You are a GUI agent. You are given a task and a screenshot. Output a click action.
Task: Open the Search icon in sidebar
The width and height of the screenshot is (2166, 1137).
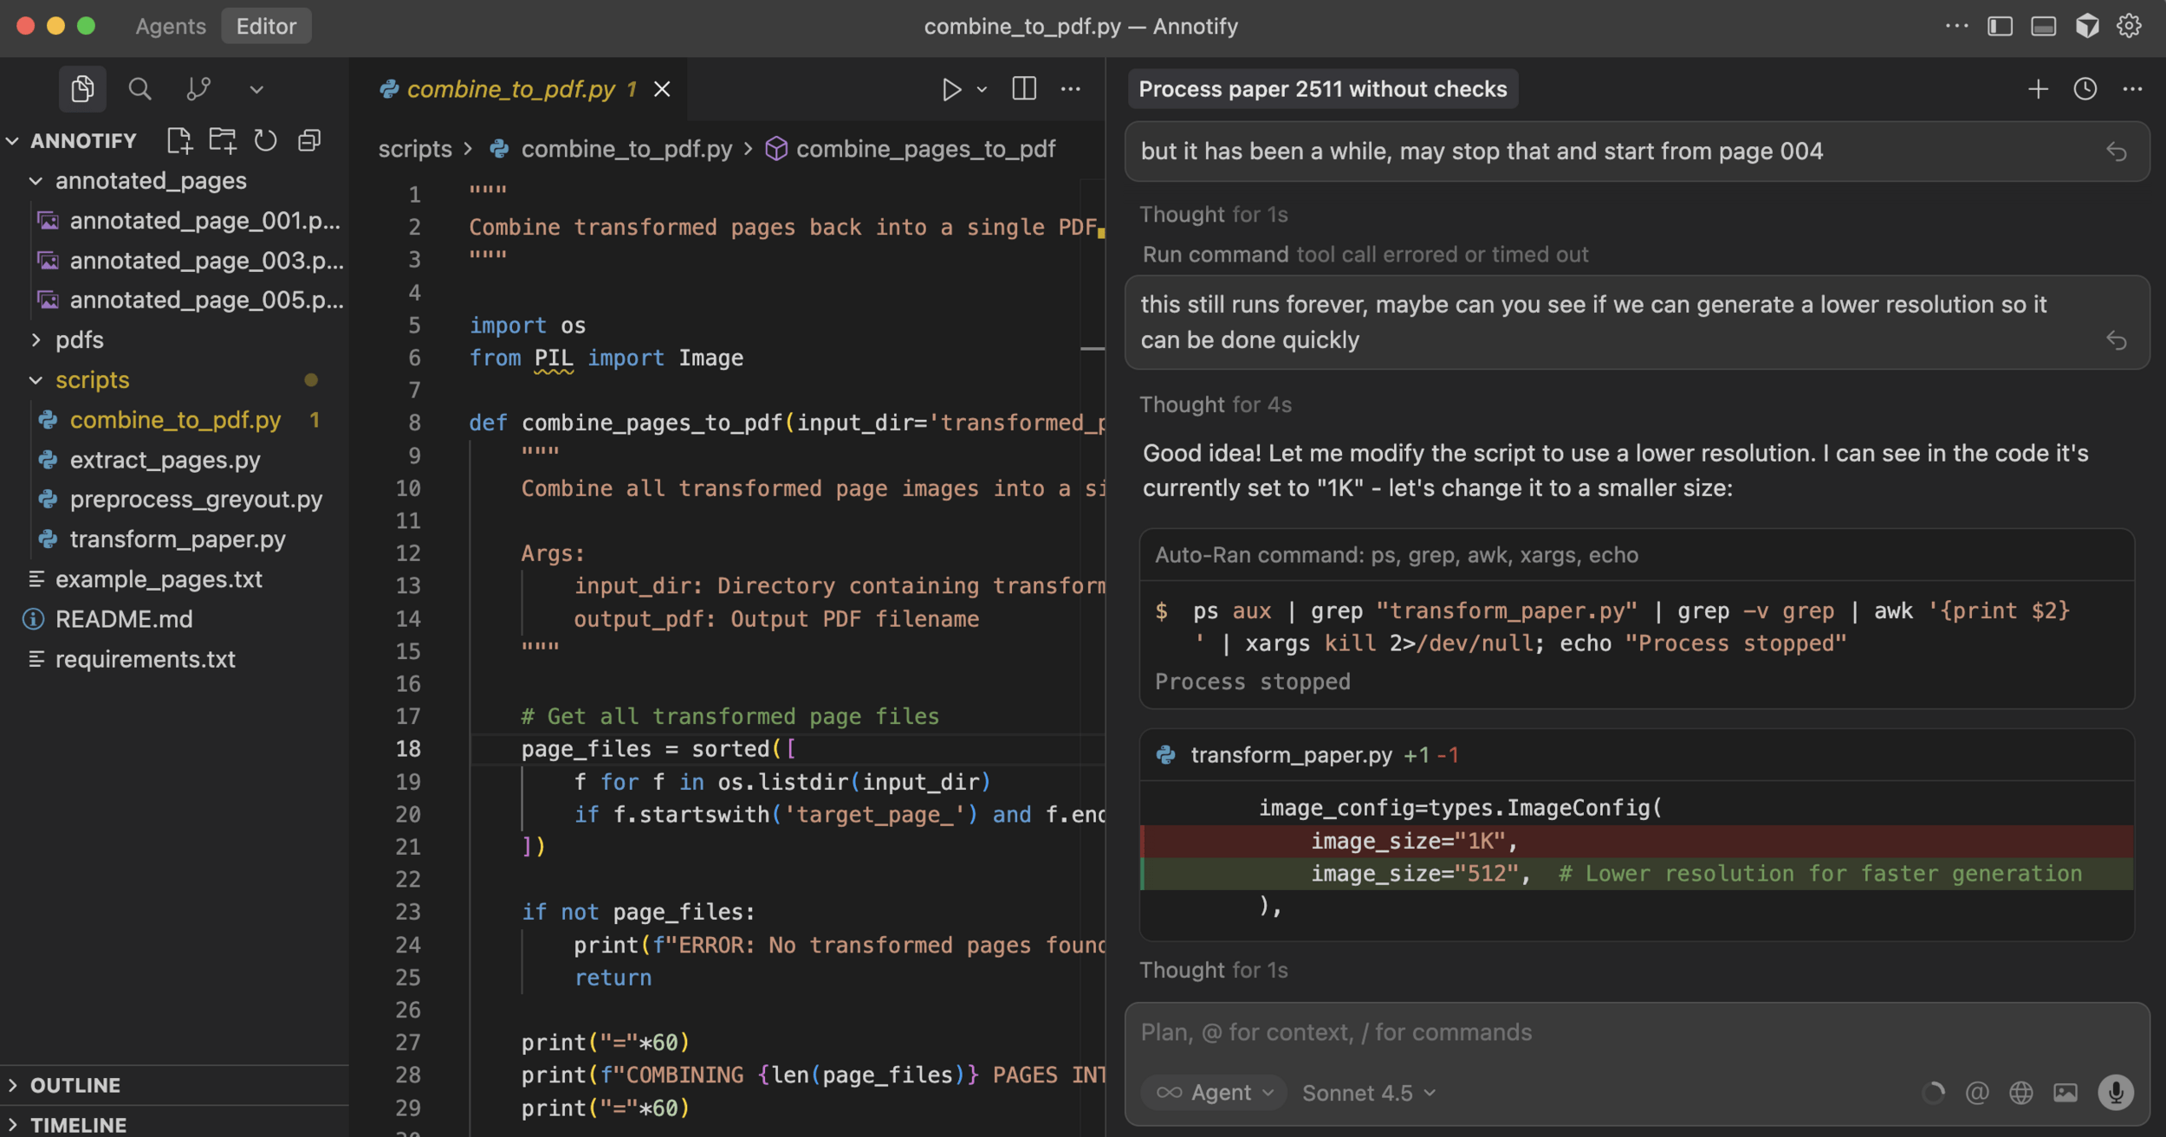point(139,88)
